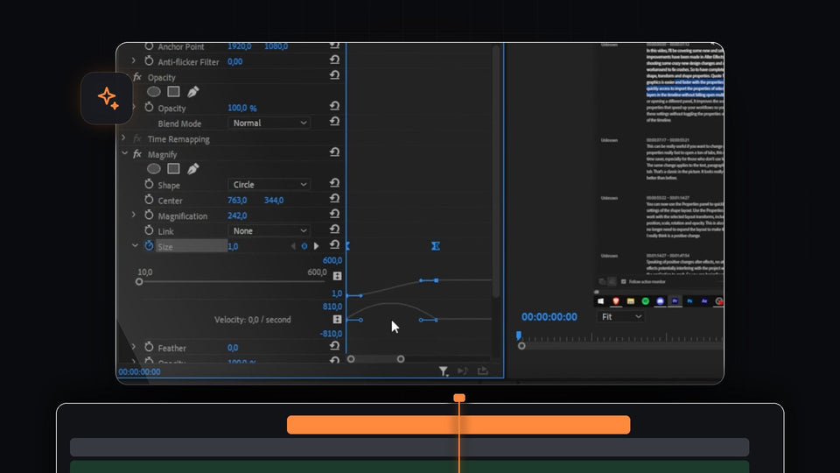Viewport: 840px width, 473px height.
Task: Click the Premiere Pro taskbar icon
Action: coord(675,301)
